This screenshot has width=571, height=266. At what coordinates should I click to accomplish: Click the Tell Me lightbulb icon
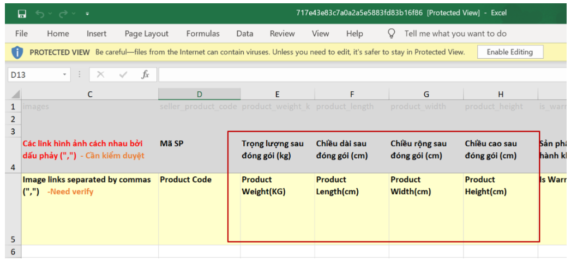click(x=391, y=34)
